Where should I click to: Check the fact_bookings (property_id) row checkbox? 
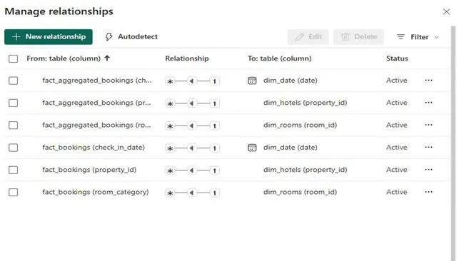[14, 170]
